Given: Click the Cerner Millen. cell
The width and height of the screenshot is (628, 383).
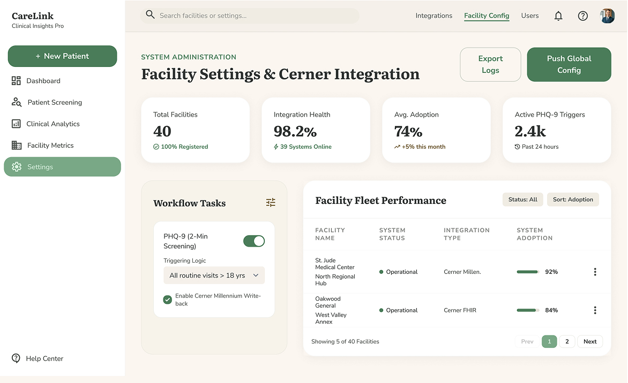Looking at the screenshot, I should [x=462, y=272].
